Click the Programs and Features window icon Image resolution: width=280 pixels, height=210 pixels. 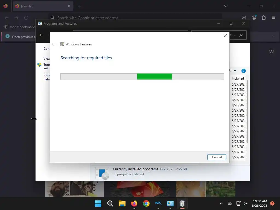click(x=40, y=24)
